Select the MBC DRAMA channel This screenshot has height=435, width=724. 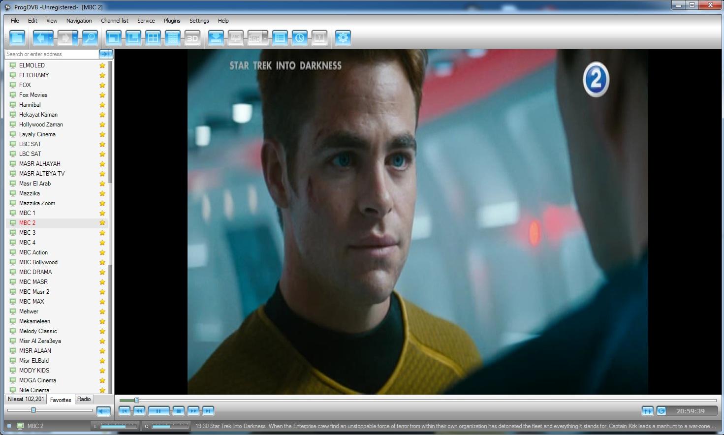point(35,272)
